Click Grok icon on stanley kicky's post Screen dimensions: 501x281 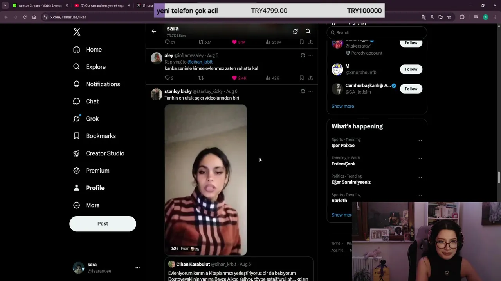click(x=303, y=91)
